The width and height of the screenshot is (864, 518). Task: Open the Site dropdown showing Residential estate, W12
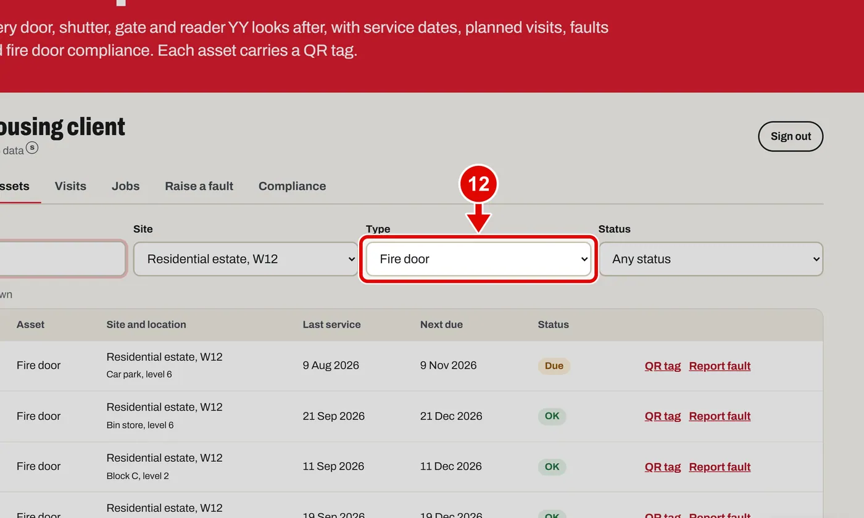click(246, 259)
